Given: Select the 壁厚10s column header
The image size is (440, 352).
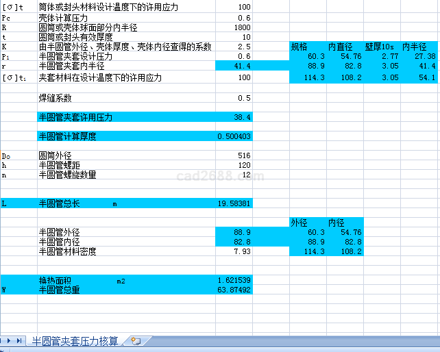Looking at the screenshot, I should pos(382,47).
